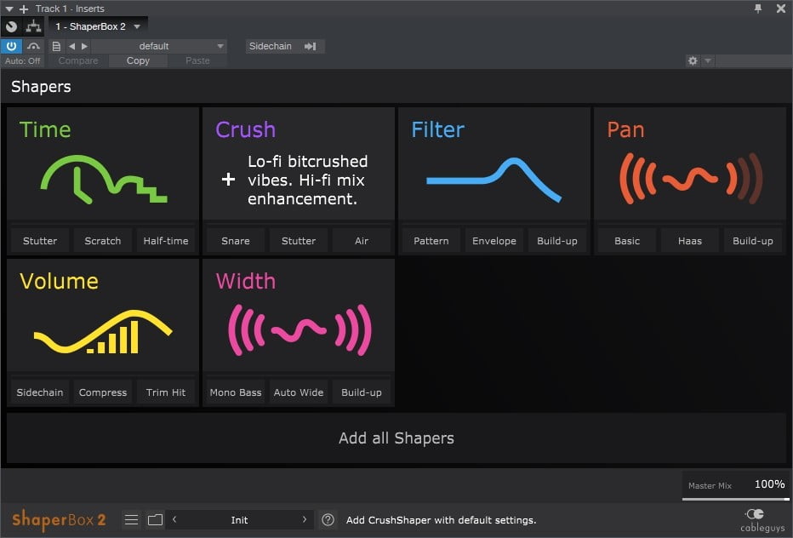Open the ShaperBox 2 plugin dropdown arrow
The height and width of the screenshot is (538, 793).
click(137, 26)
